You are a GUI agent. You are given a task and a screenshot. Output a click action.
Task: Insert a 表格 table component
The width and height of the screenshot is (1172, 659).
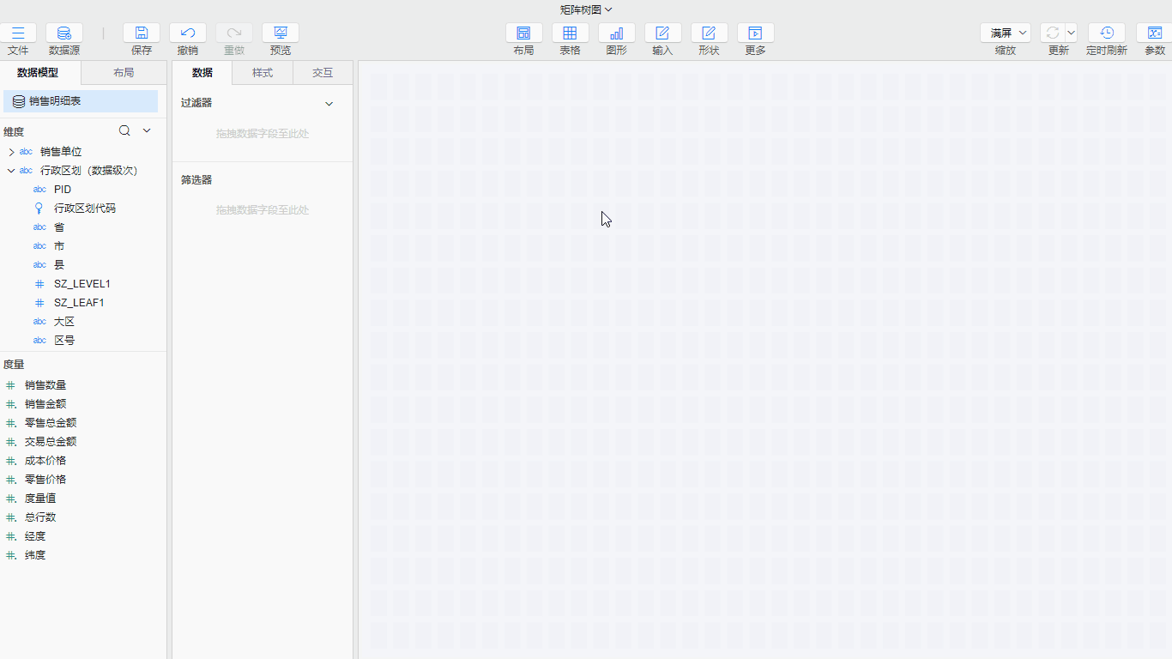[x=570, y=33]
